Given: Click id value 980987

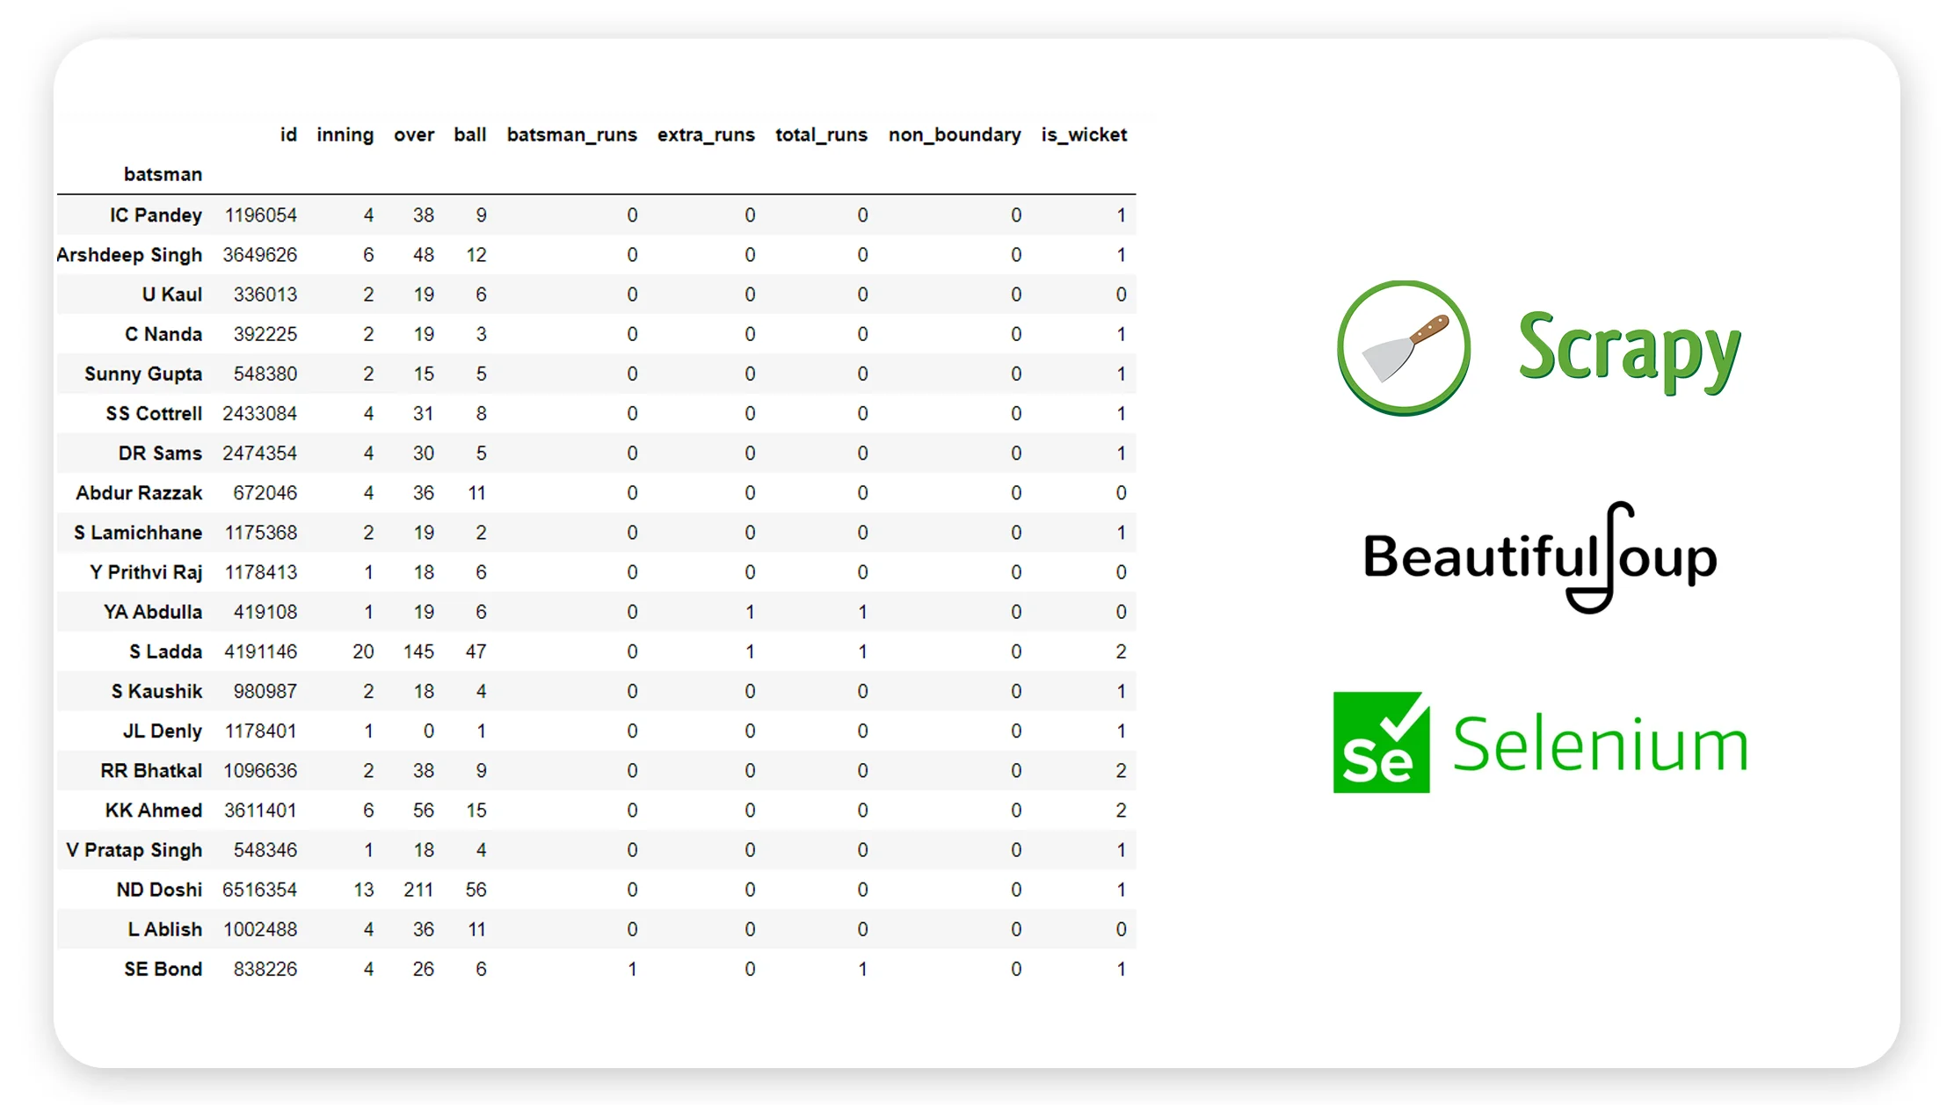Looking at the screenshot, I should tap(265, 691).
